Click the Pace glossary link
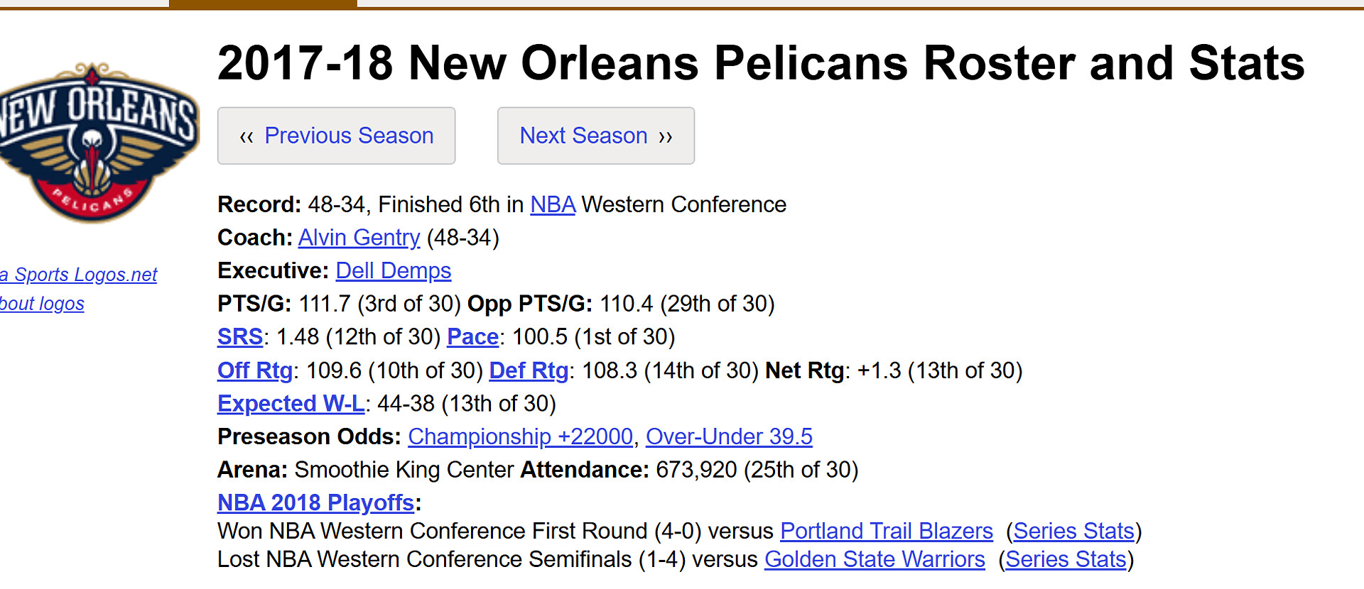The width and height of the screenshot is (1364, 589). click(x=472, y=337)
